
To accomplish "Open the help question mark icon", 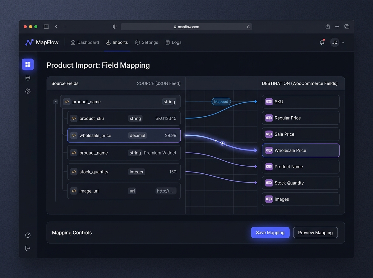I will coord(28,235).
